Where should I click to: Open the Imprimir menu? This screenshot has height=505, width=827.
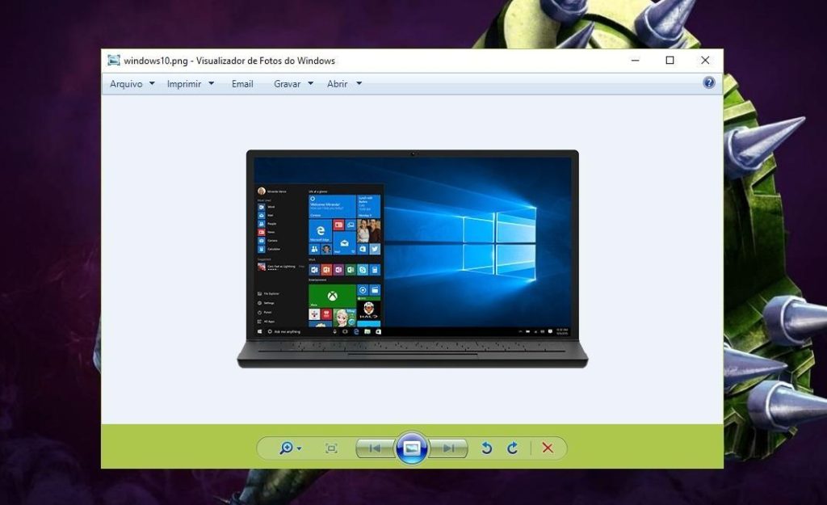[x=184, y=84]
